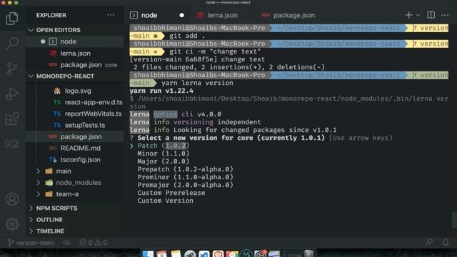Click the unsaved dot on node tab
The height and width of the screenshot is (257, 457).
click(x=182, y=15)
